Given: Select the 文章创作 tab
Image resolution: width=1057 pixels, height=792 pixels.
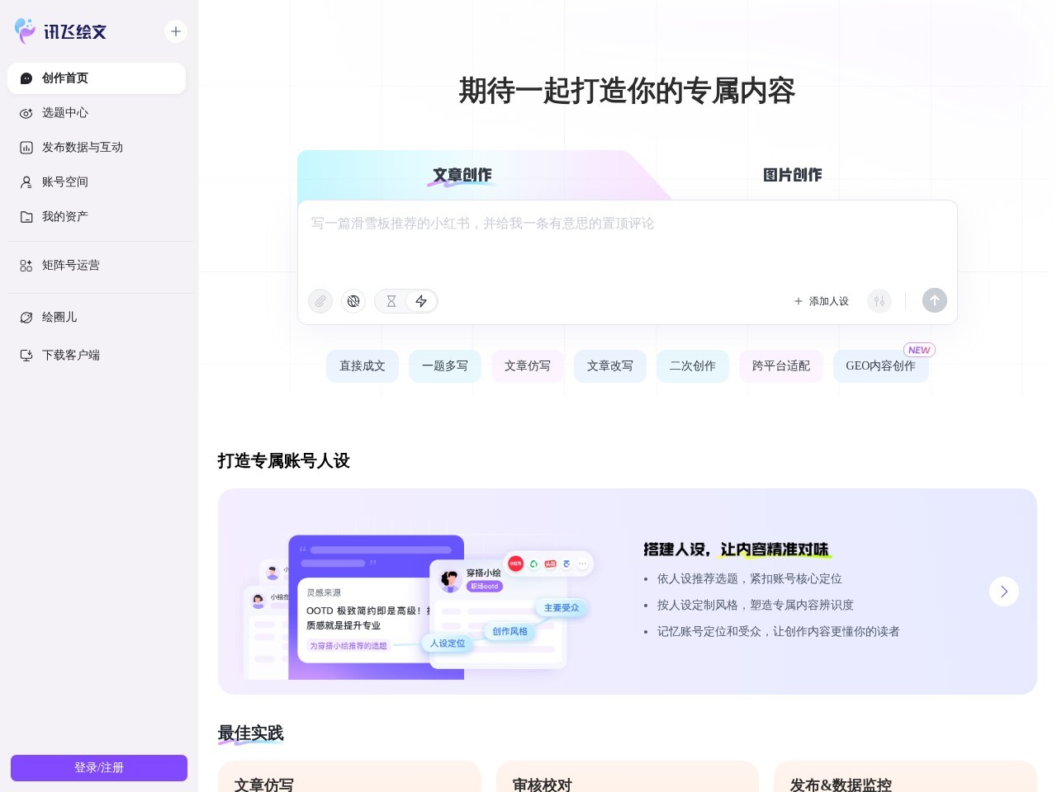Looking at the screenshot, I should click(x=461, y=175).
